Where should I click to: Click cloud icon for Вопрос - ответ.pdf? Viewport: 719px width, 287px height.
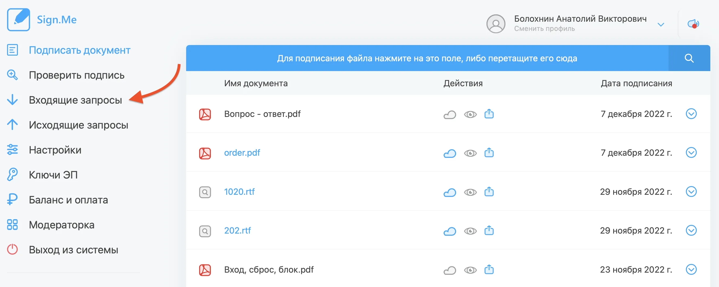tap(450, 114)
